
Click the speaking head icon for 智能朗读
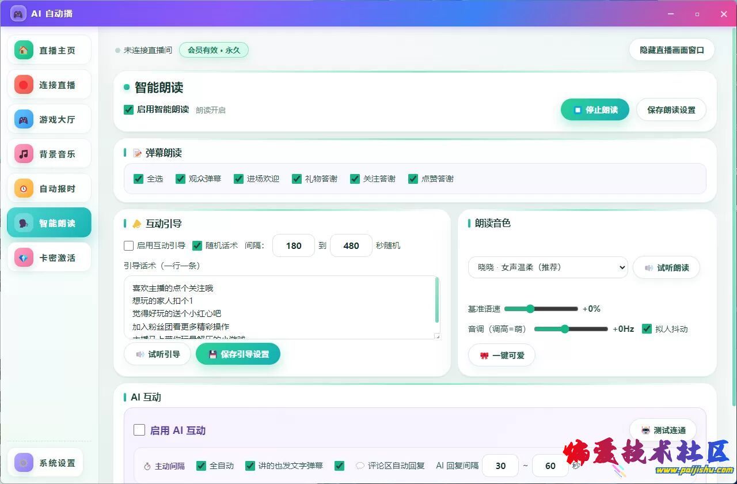click(x=24, y=223)
